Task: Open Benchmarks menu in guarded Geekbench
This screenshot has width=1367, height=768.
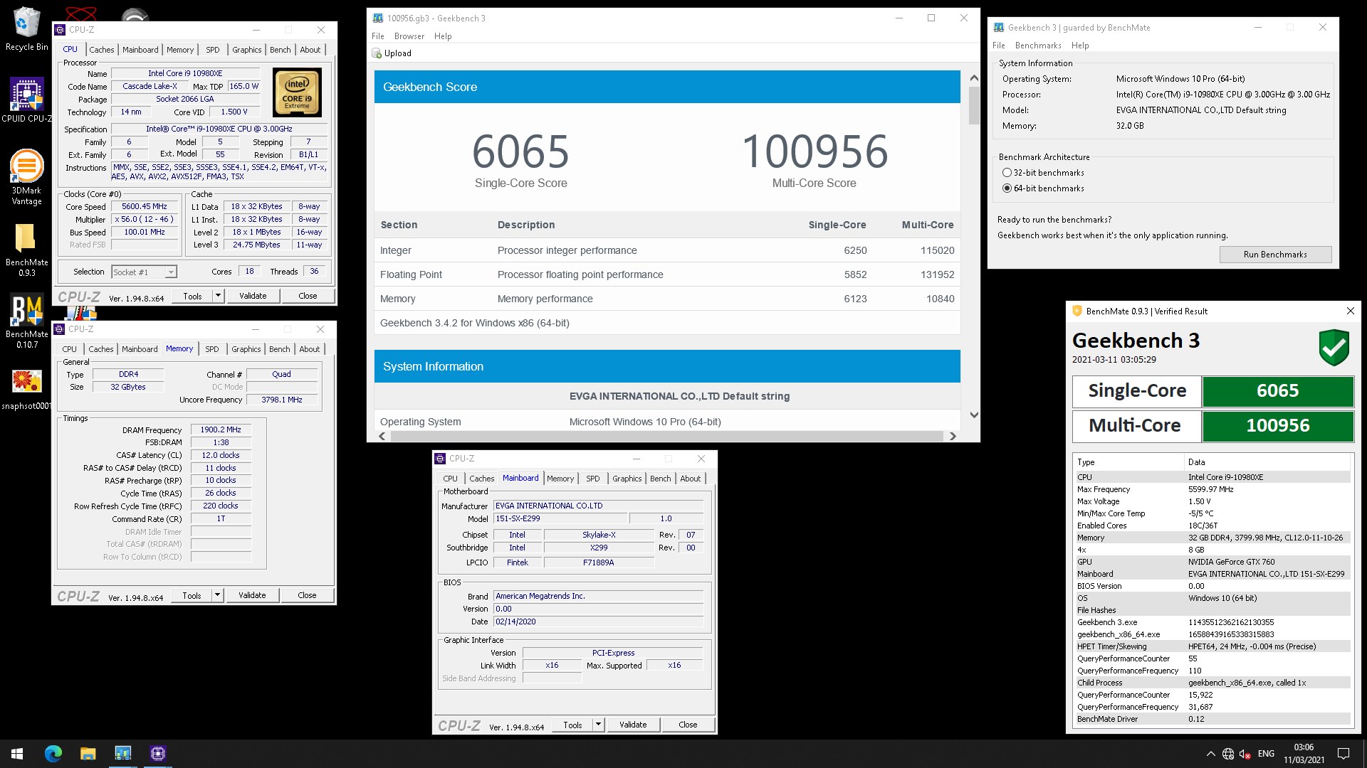Action: pos(1038,46)
